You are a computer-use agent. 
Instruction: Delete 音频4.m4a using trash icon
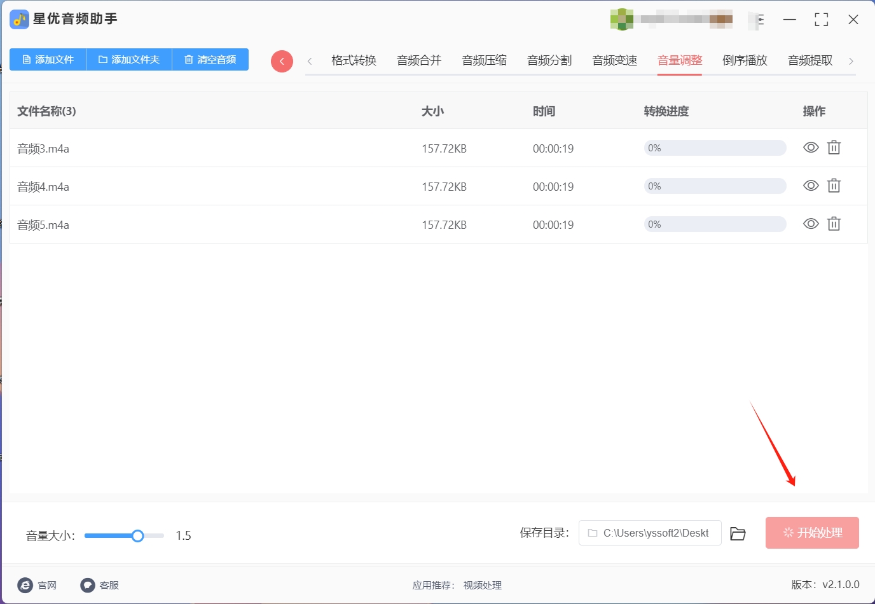pos(834,186)
